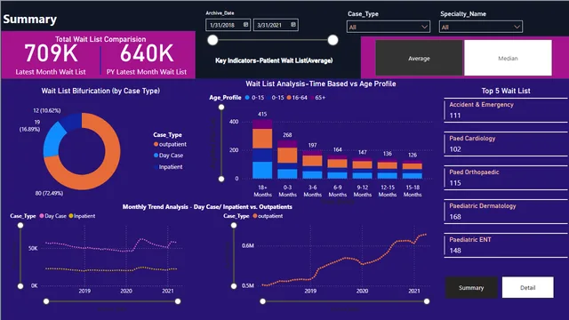The width and height of the screenshot is (569, 320).
Task: Grab top handle of Day Case trend vertical slider
Action: (20, 225)
